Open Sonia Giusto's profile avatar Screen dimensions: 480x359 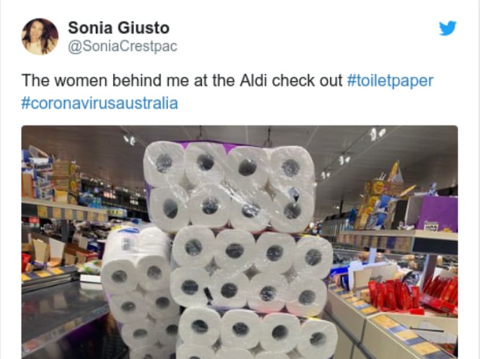click(x=40, y=37)
